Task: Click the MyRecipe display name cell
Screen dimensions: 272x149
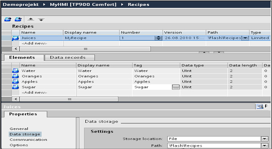Action: tap(91, 38)
